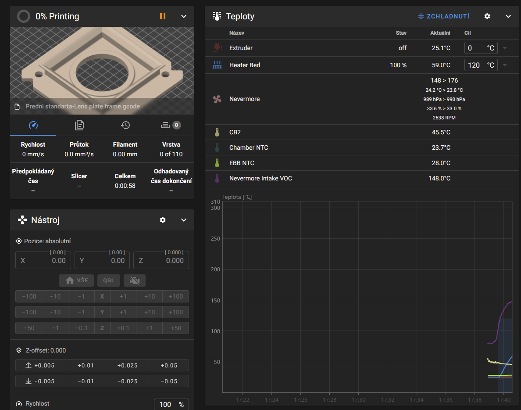Viewport: 521px width, 410px height.
Task: Switch to the files tab
Action: [79, 125]
